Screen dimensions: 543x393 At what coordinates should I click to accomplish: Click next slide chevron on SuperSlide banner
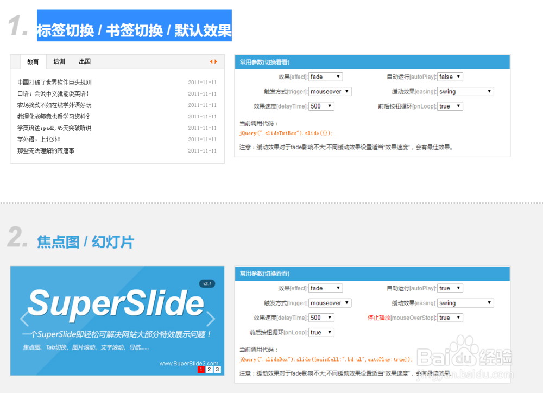tap(211, 319)
